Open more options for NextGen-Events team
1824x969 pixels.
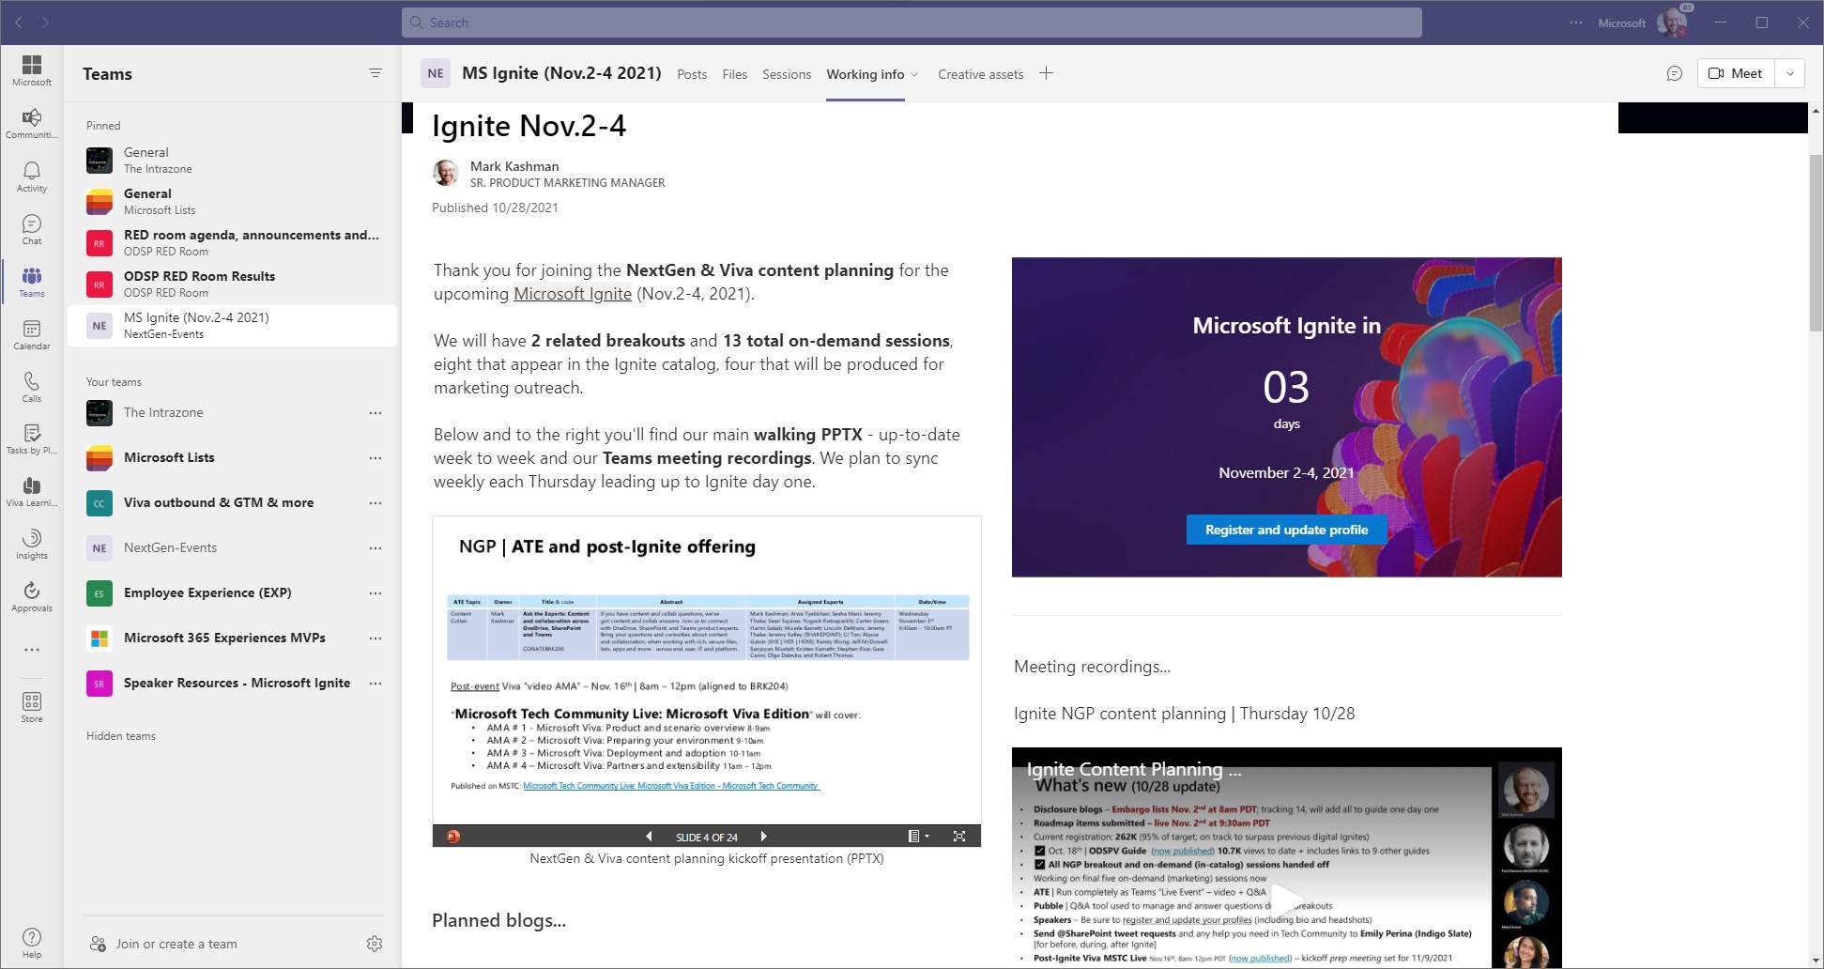[x=376, y=548]
